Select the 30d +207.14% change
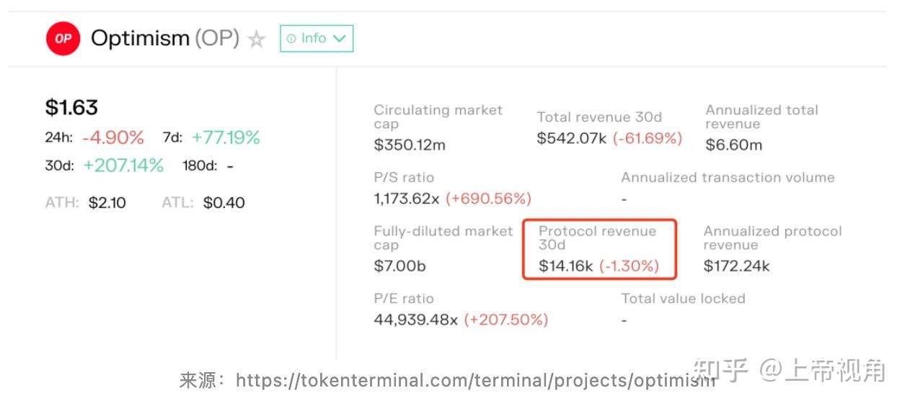 [123, 166]
